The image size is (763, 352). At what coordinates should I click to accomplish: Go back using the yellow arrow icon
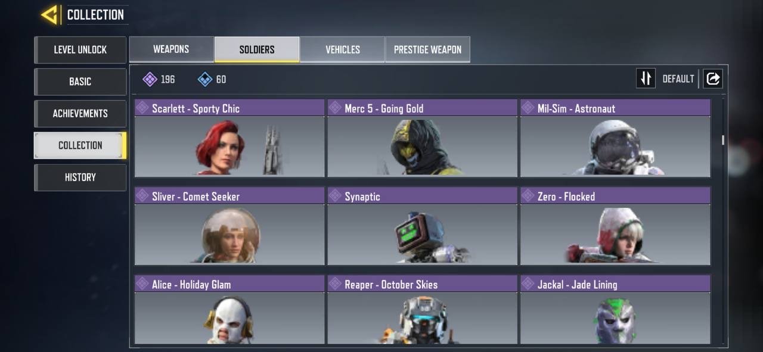[49, 14]
